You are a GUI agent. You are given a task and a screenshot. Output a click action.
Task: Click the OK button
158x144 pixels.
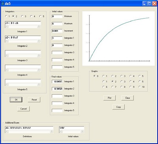click(16, 100)
